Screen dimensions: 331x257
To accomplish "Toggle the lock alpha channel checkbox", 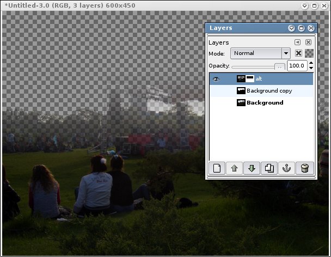I will pos(298,53).
